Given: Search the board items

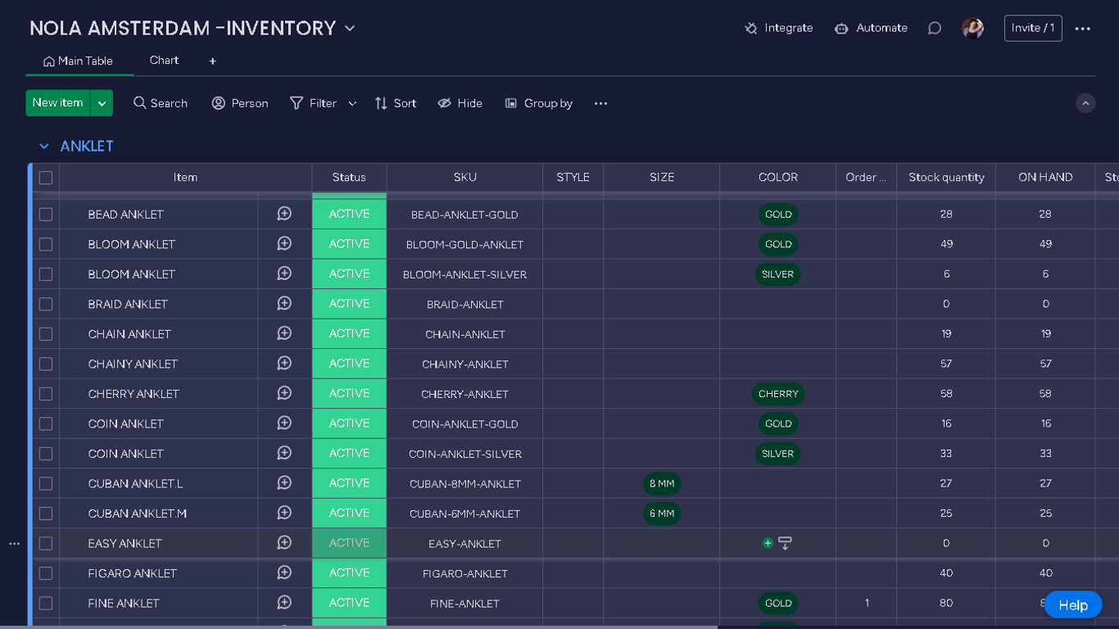Looking at the screenshot, I should 161,103.
